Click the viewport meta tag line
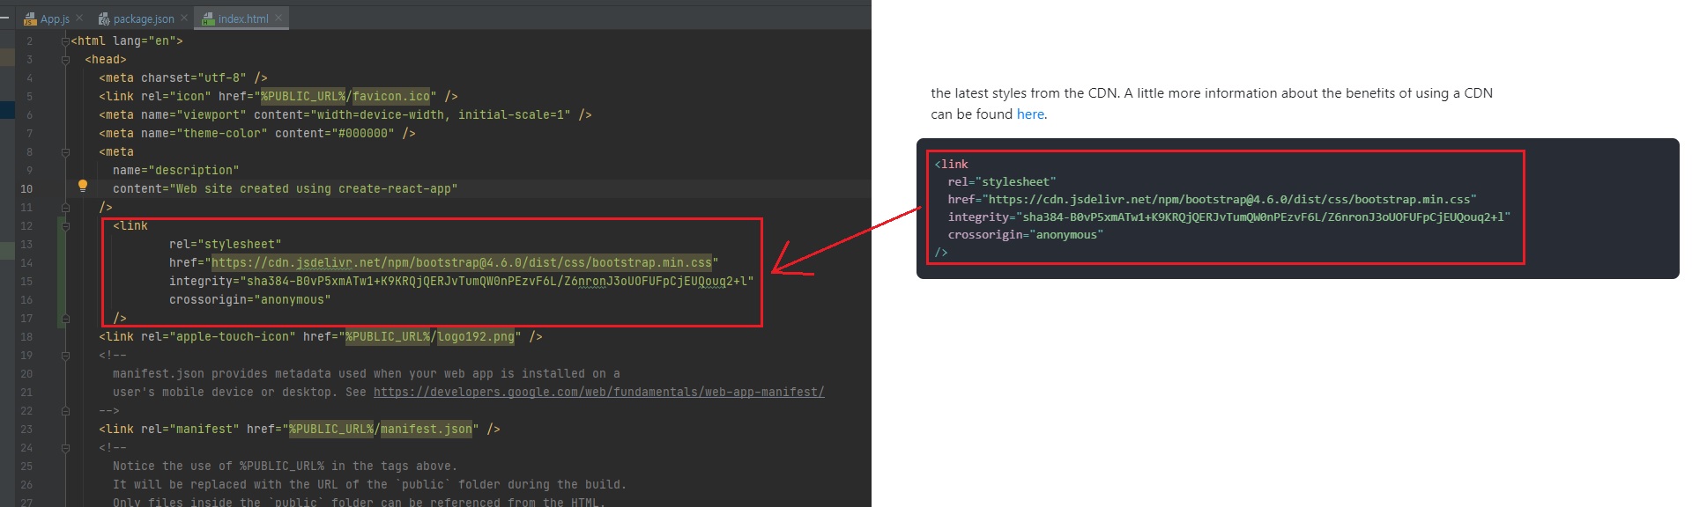Screen dimensions: 1692x507 pyautogui.click(x=345, y=114)
